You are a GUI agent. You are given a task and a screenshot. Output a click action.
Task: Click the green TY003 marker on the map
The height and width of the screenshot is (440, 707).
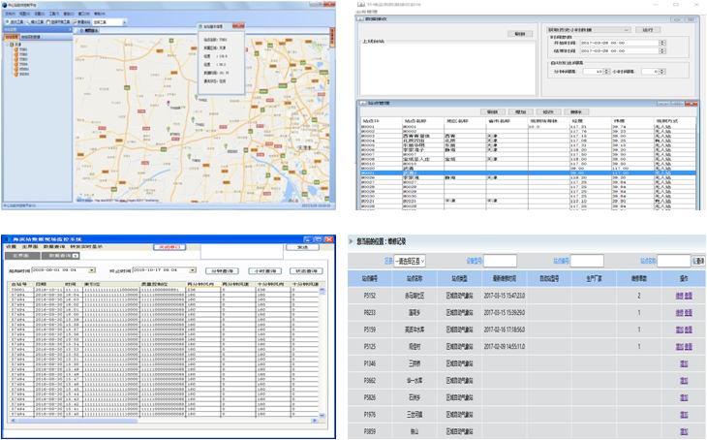pyautogui.click(x=190, y=157)
